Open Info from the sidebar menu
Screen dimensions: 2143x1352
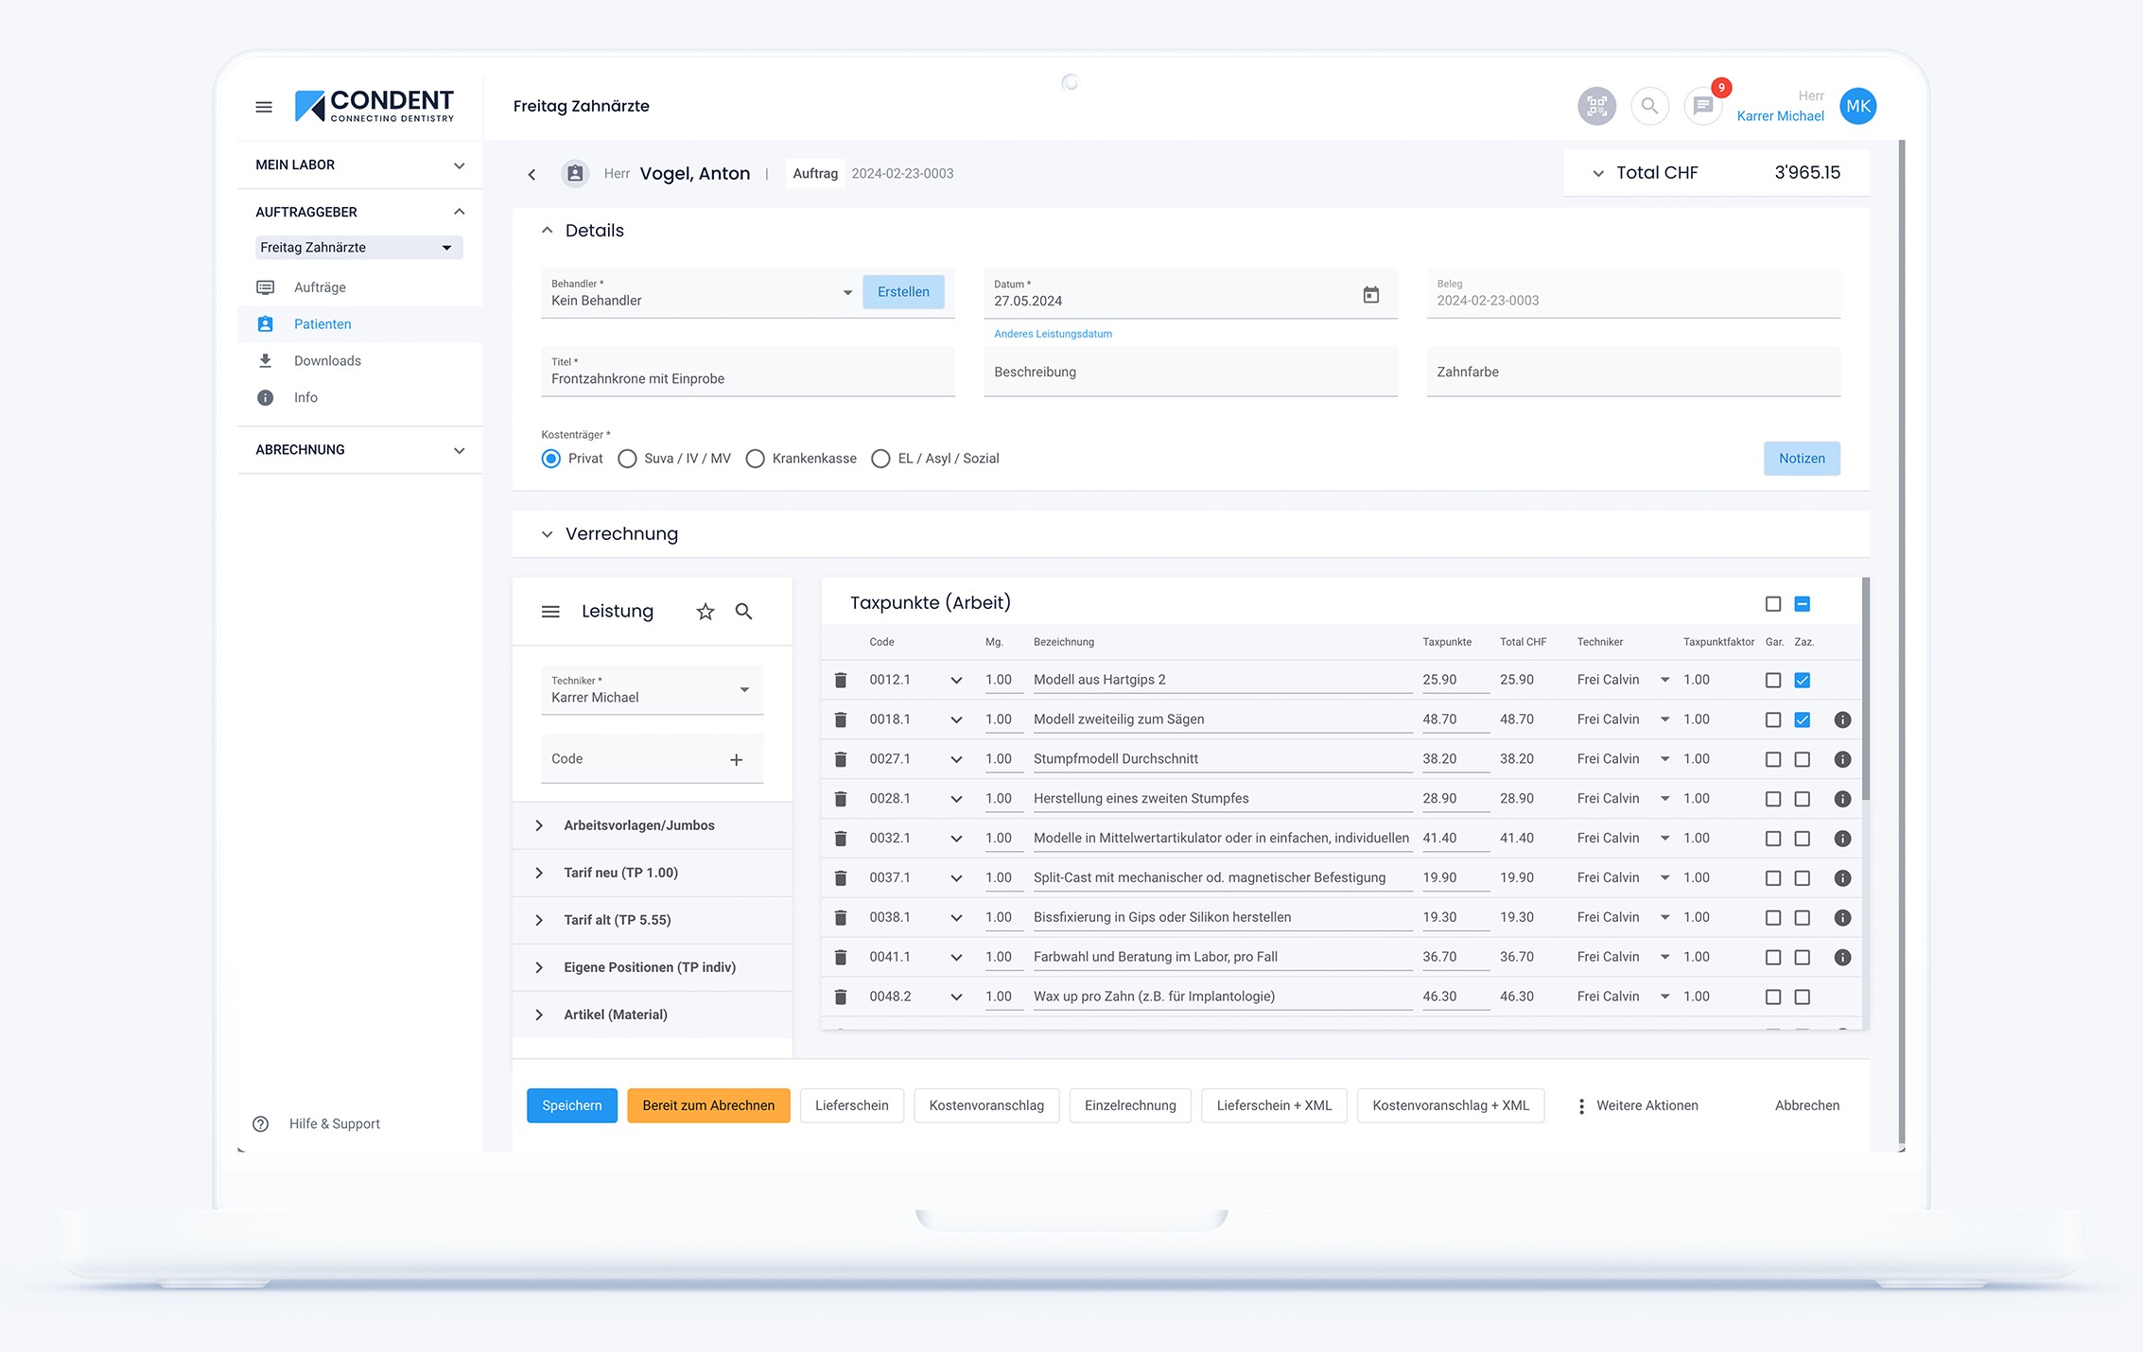(x=305, y=397)
